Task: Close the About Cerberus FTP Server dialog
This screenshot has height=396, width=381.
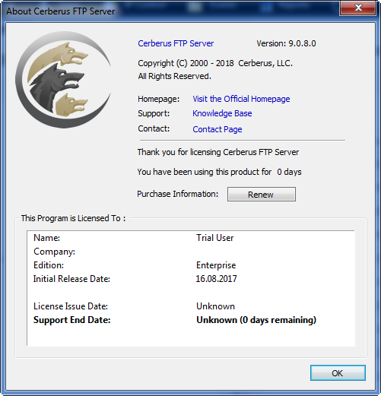Action: point(357,8)
